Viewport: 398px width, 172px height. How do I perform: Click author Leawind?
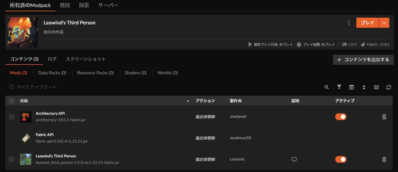tap(237, 159)
